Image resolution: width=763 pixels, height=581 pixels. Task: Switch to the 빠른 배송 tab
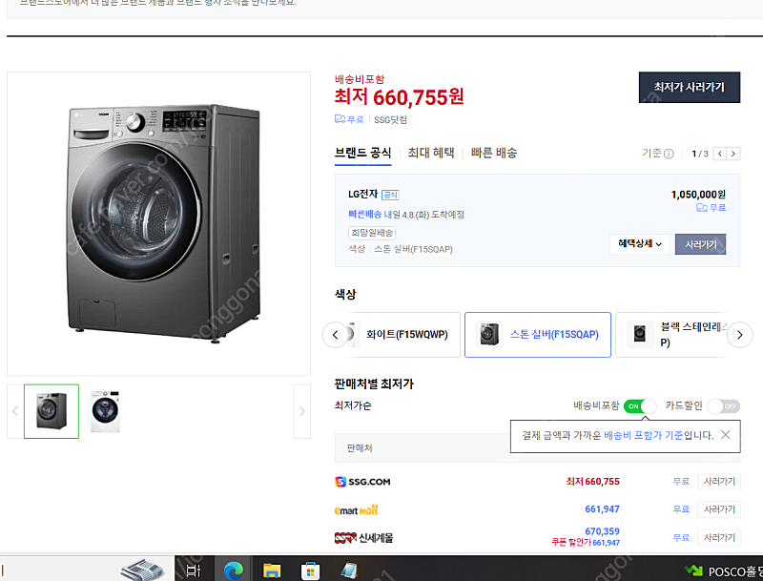[493, 153]
